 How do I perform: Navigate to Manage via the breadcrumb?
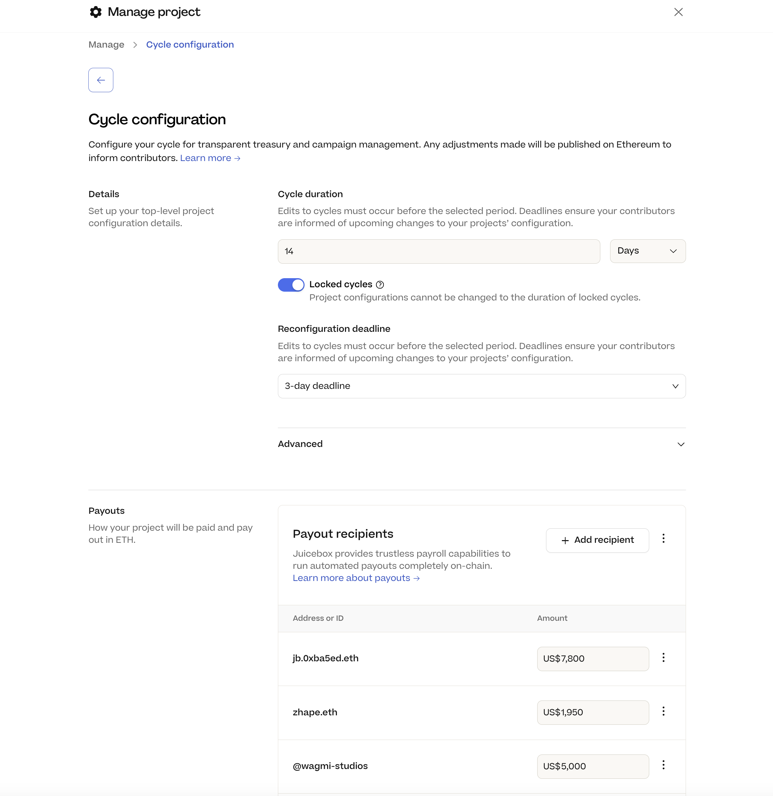(x=106, y=44)
